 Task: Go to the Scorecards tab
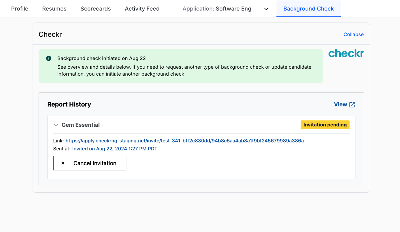pos(95,9)
